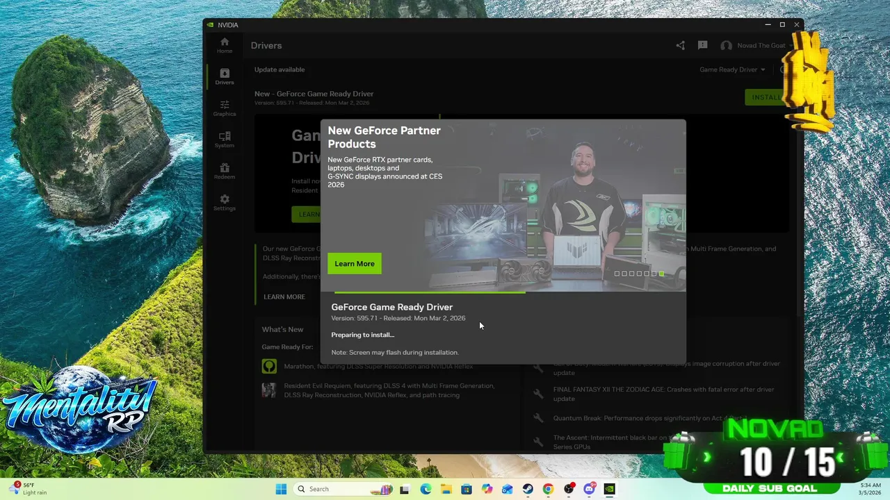Select the Resident Evil Requiem thumbnail icon
The image size is (890, 500).
pyautogui.click(x=269, y=390)
